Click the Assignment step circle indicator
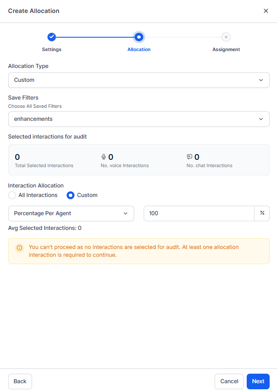 click(226, 37)
